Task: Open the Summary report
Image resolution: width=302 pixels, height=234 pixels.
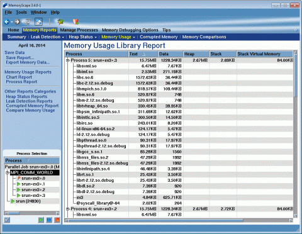Action: [x=16, y=37]
